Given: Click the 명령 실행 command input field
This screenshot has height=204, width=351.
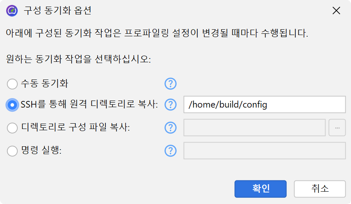Looking at the screenshot, I should click(x=264, y=151).
